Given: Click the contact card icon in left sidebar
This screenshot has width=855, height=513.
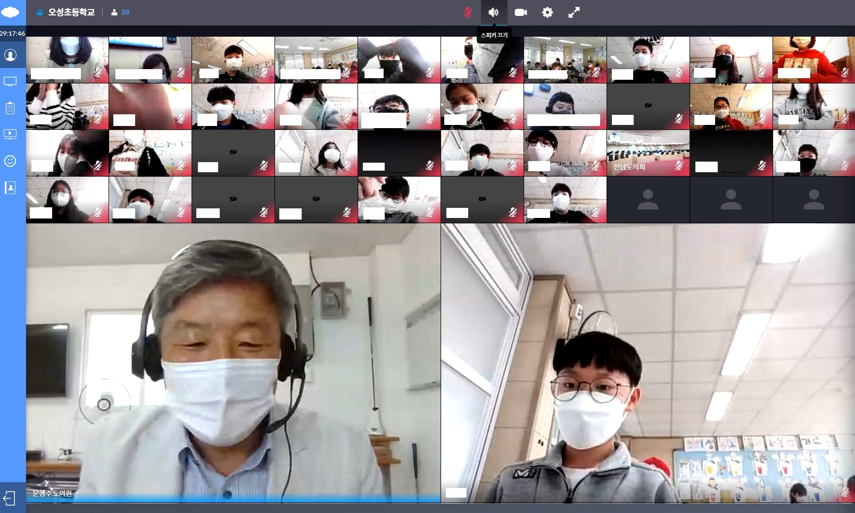Looking at the screenshot, I should coord(10,188).
